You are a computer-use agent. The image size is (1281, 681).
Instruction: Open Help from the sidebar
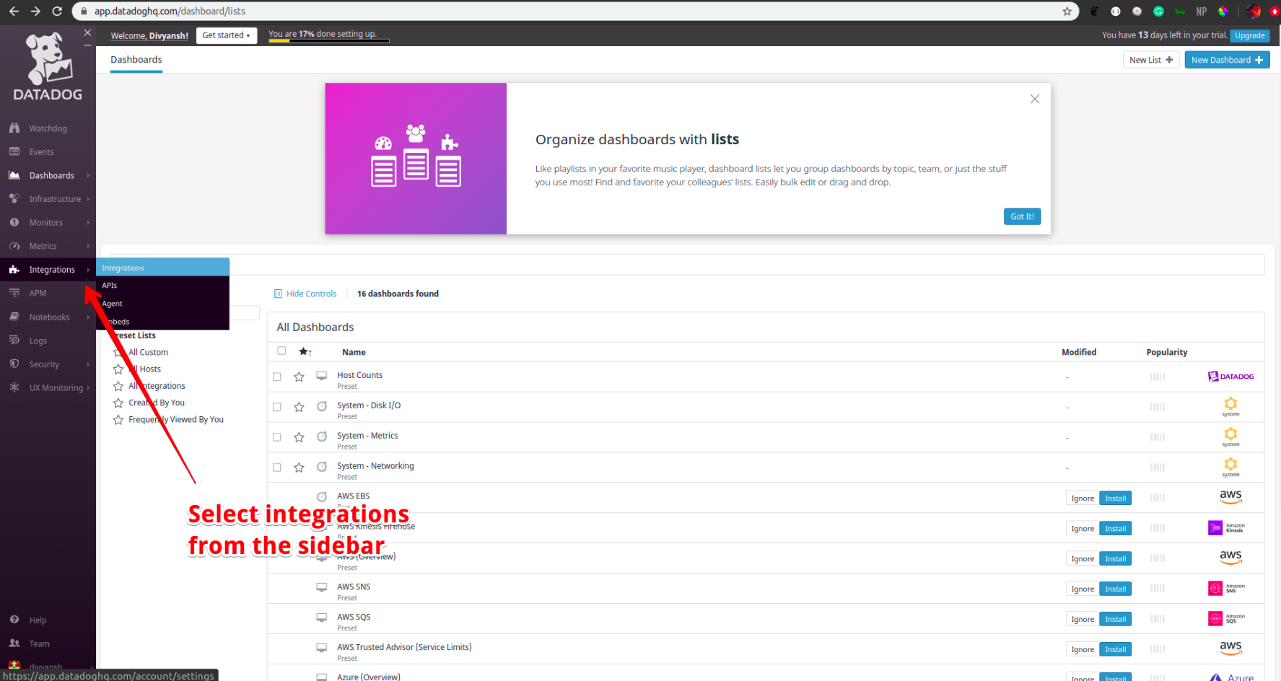click(x=38, y=620)
